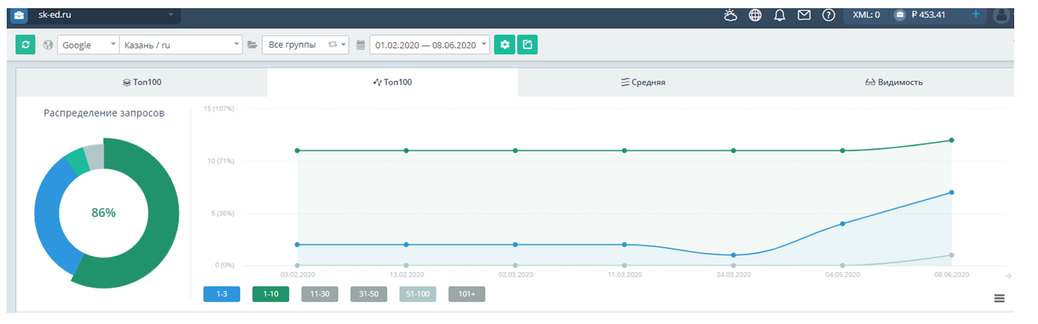This screenshot has width=1038, height=324.
Task: Click the green refresh button
Action: click(x=26, y=45)
